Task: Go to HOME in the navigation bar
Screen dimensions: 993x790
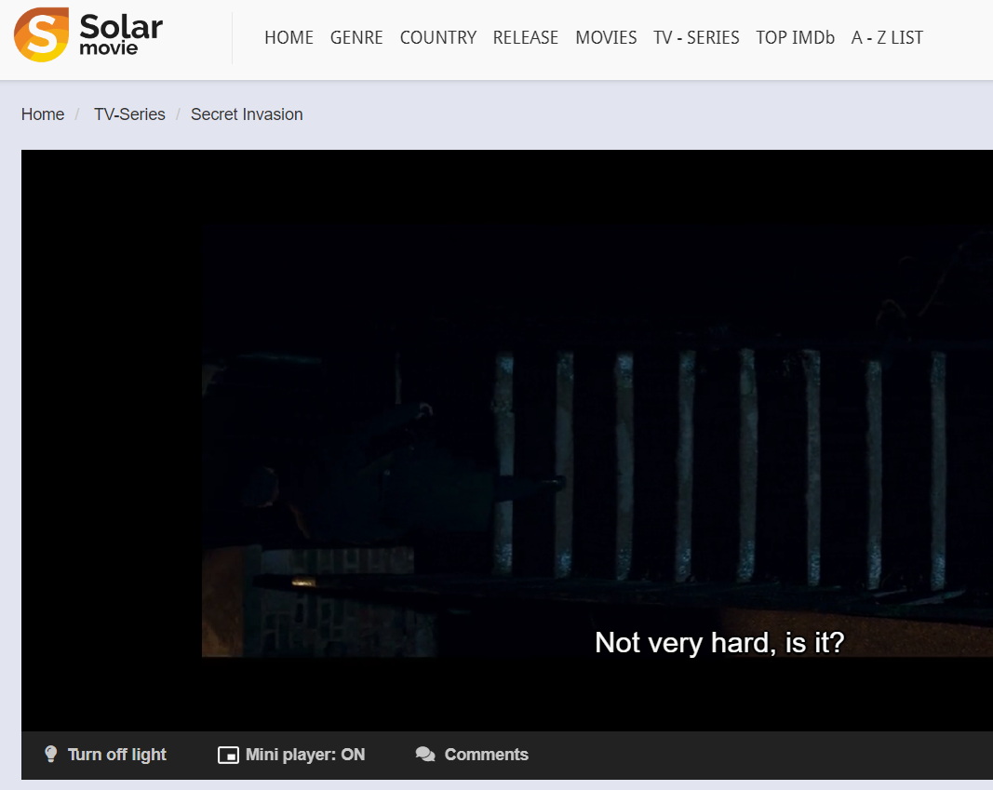Action: tap(289, 38)
